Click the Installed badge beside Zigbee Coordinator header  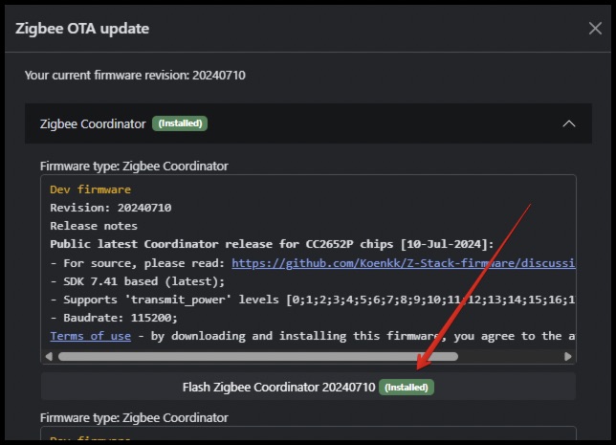click(180, 123)
